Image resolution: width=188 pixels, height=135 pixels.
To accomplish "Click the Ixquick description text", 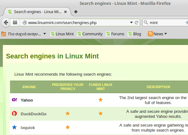I will pyautogui.click(x=154, y=128).
